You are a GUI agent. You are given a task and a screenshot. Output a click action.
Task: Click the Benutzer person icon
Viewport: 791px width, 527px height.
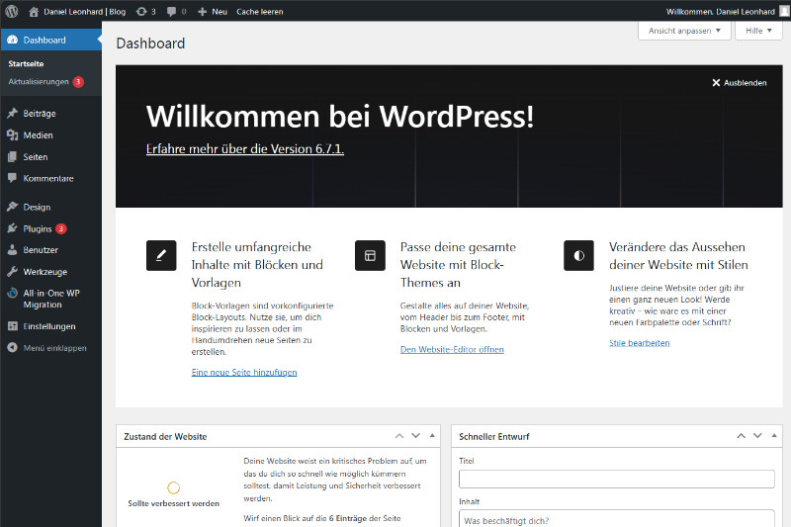click(13, 249)
